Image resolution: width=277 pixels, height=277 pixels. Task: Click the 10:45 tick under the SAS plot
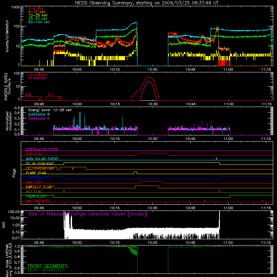tap(190, 243)
